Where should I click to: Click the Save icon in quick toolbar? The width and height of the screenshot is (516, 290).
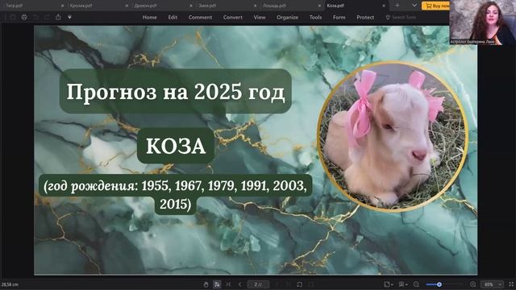pyautogui.click(x=13, y=17)
